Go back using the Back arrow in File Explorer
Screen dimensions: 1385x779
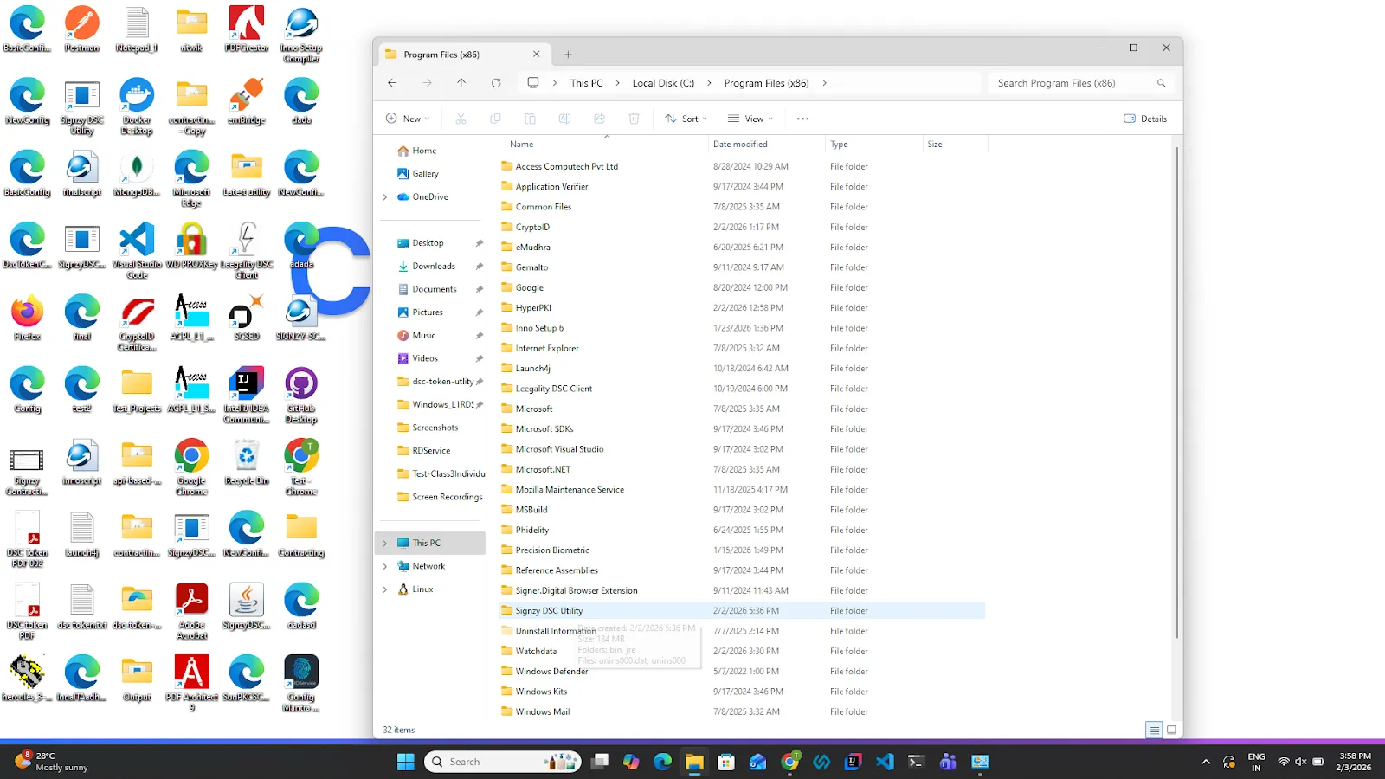click(392, 83)
